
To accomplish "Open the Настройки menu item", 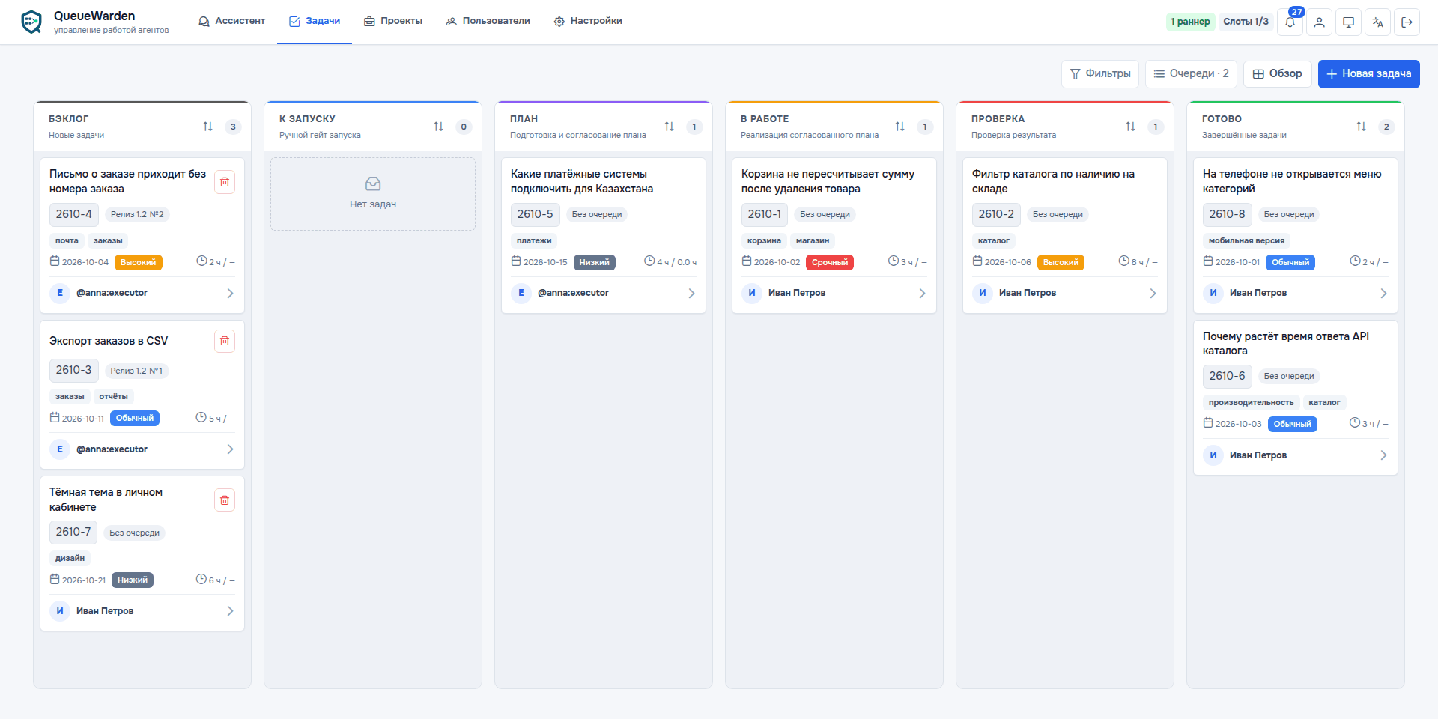I will pyautogui.click(x=588, y=21).
